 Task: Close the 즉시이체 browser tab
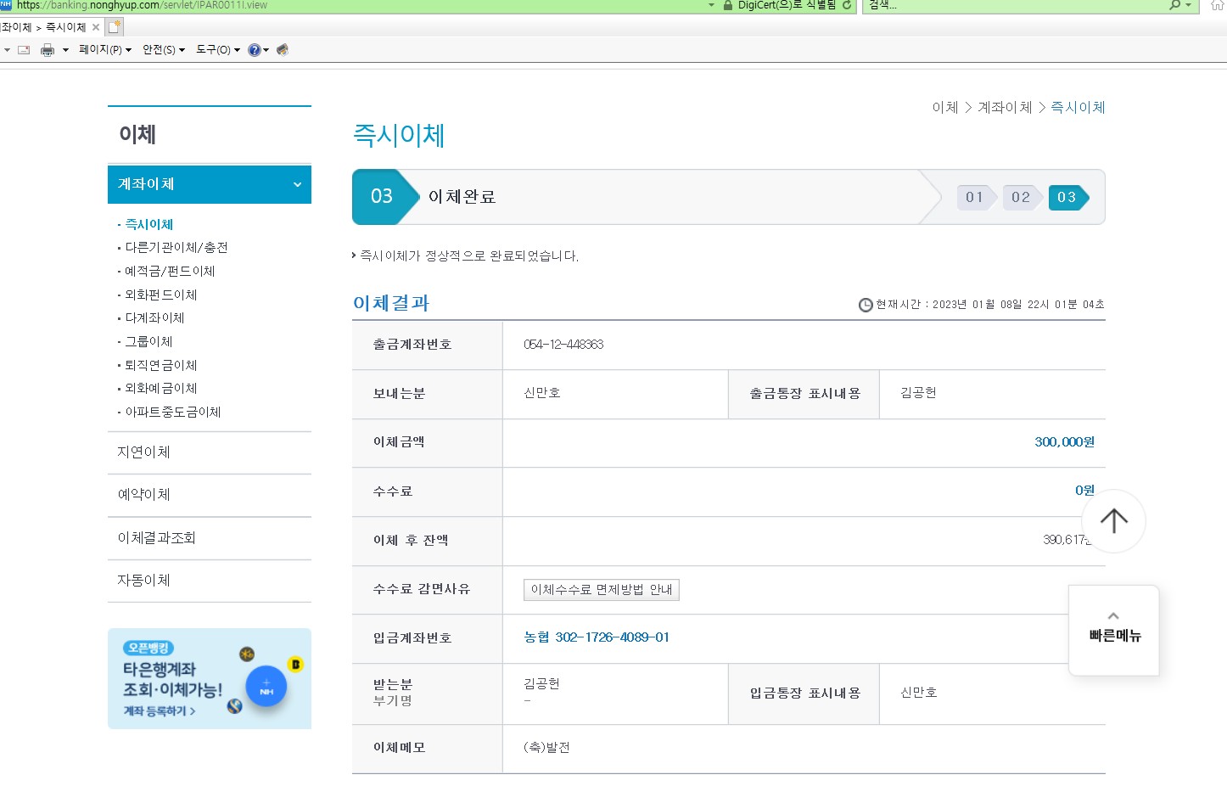pos(96,27)
